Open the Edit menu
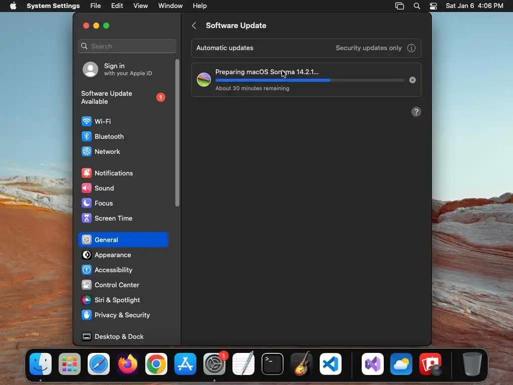 click(117, 6)
